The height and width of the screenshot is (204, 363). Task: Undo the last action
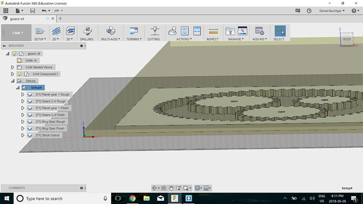[x=44, y=11]
